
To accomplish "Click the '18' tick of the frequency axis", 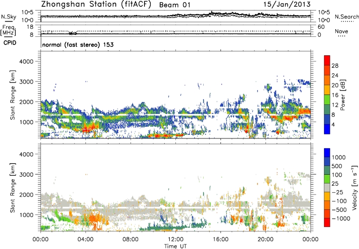I will (x=30, y=27).
